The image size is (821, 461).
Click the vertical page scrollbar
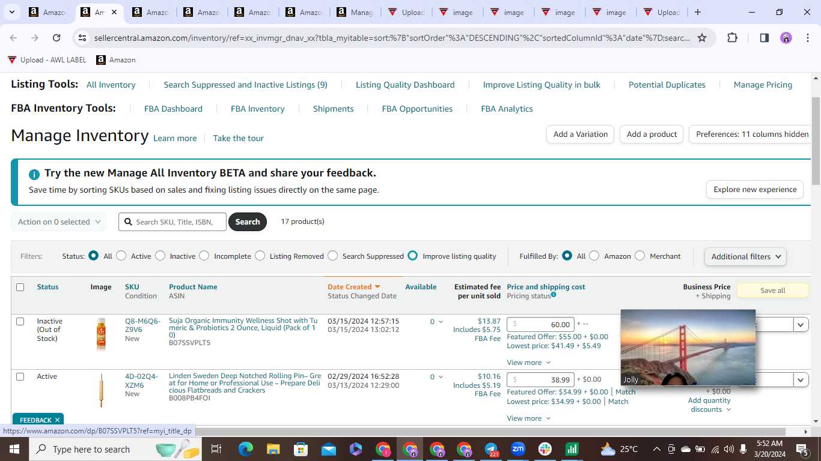click(x=816, y=141)
